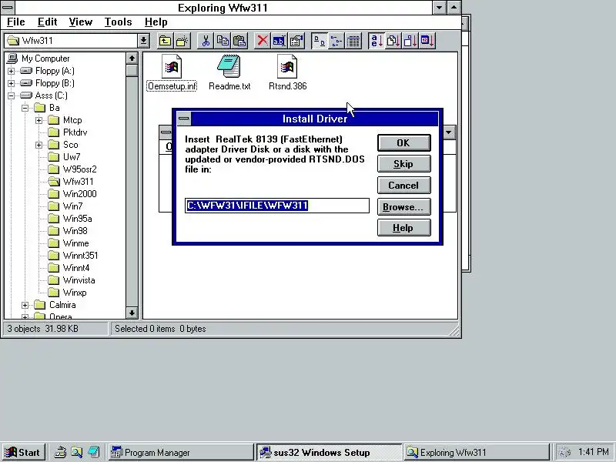This screenshot has width=616, height=462.
Task: Click Cancel in Install Driver dialog
Action: click(x=403, y=186)
